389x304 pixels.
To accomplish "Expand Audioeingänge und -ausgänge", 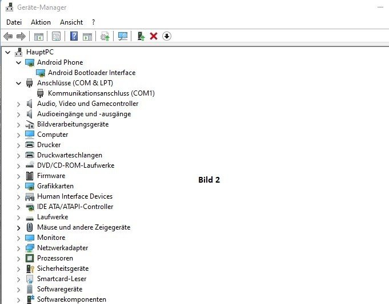I will (19, 115).
